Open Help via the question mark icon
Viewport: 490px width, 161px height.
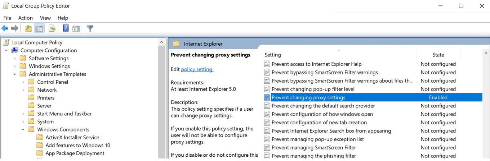click(66, 28)
